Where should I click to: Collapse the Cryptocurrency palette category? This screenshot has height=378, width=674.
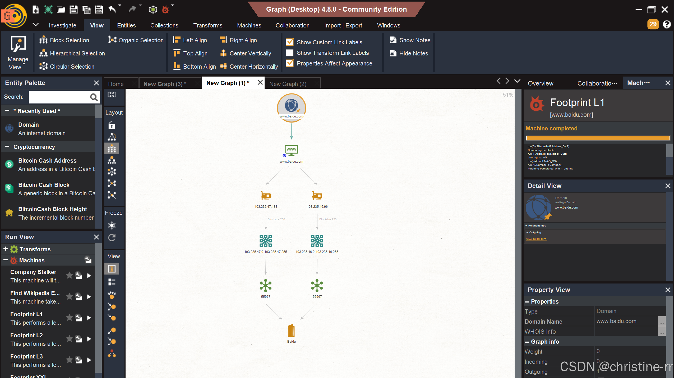pos(7,147)
